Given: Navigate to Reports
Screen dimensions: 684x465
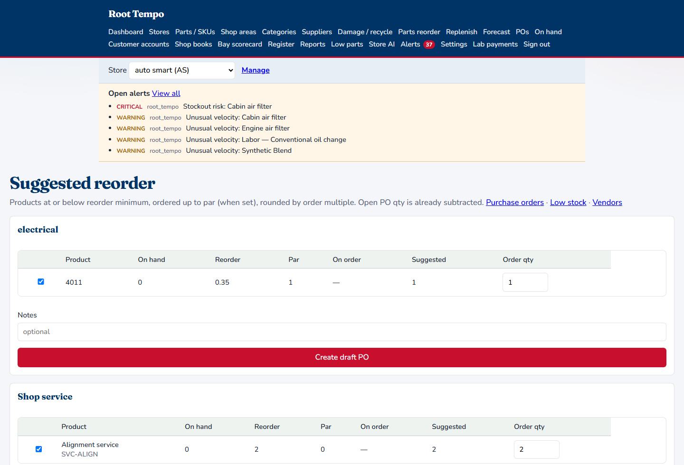Looking at the screenshot, I should click(313, 44).
